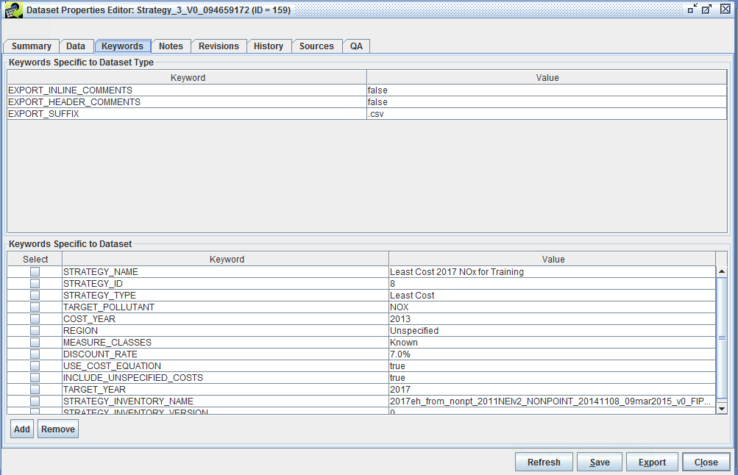View the History tab
738x475 pixels.
[269, 46]
